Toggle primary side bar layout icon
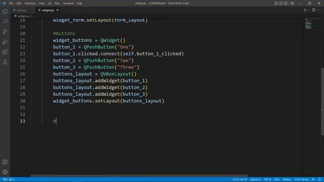This screenshot has height=182, width=324. coord(276,3)
